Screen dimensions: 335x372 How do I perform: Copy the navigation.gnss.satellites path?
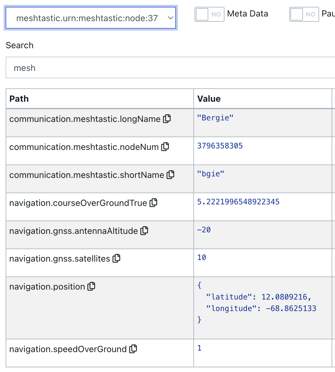pos(116,258)
